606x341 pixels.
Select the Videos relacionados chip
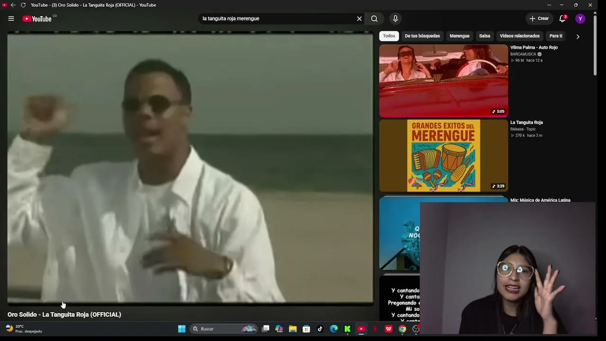pos(519,36)
